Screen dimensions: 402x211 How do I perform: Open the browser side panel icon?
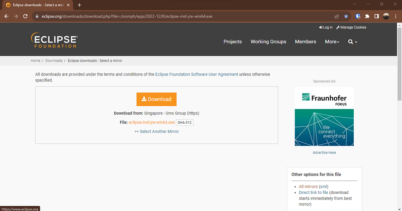pos(377,16)
